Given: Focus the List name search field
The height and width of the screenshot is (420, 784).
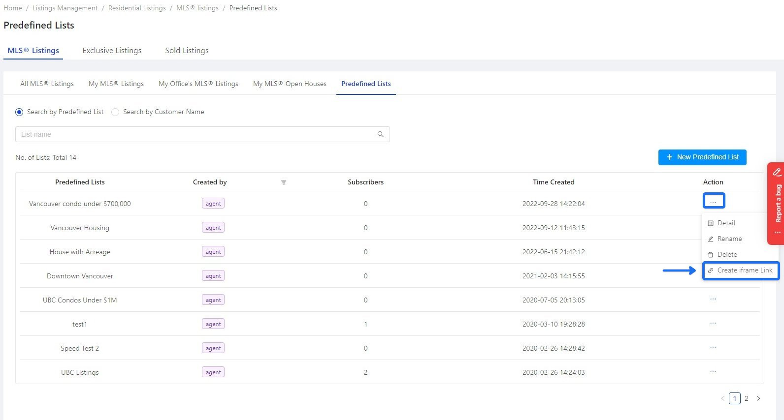Looking at the screenshot, I should 202,134.
